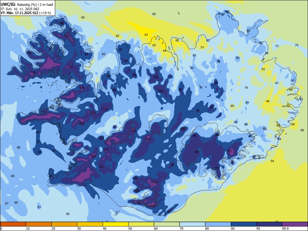The width and height of the screenshot is (308, 231).
Task: Click the 80–90 medium blue legend swatch
Action: pos(218,224)
